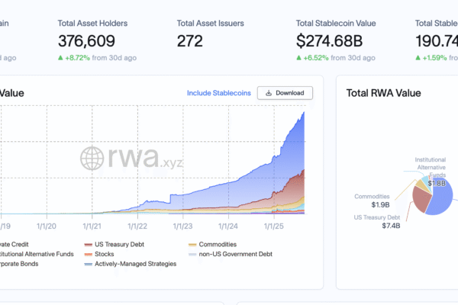The image size is (458, 305).
Task: Click the green arrow beside +6.52% stablecoin change
Action: click(299, 58)
